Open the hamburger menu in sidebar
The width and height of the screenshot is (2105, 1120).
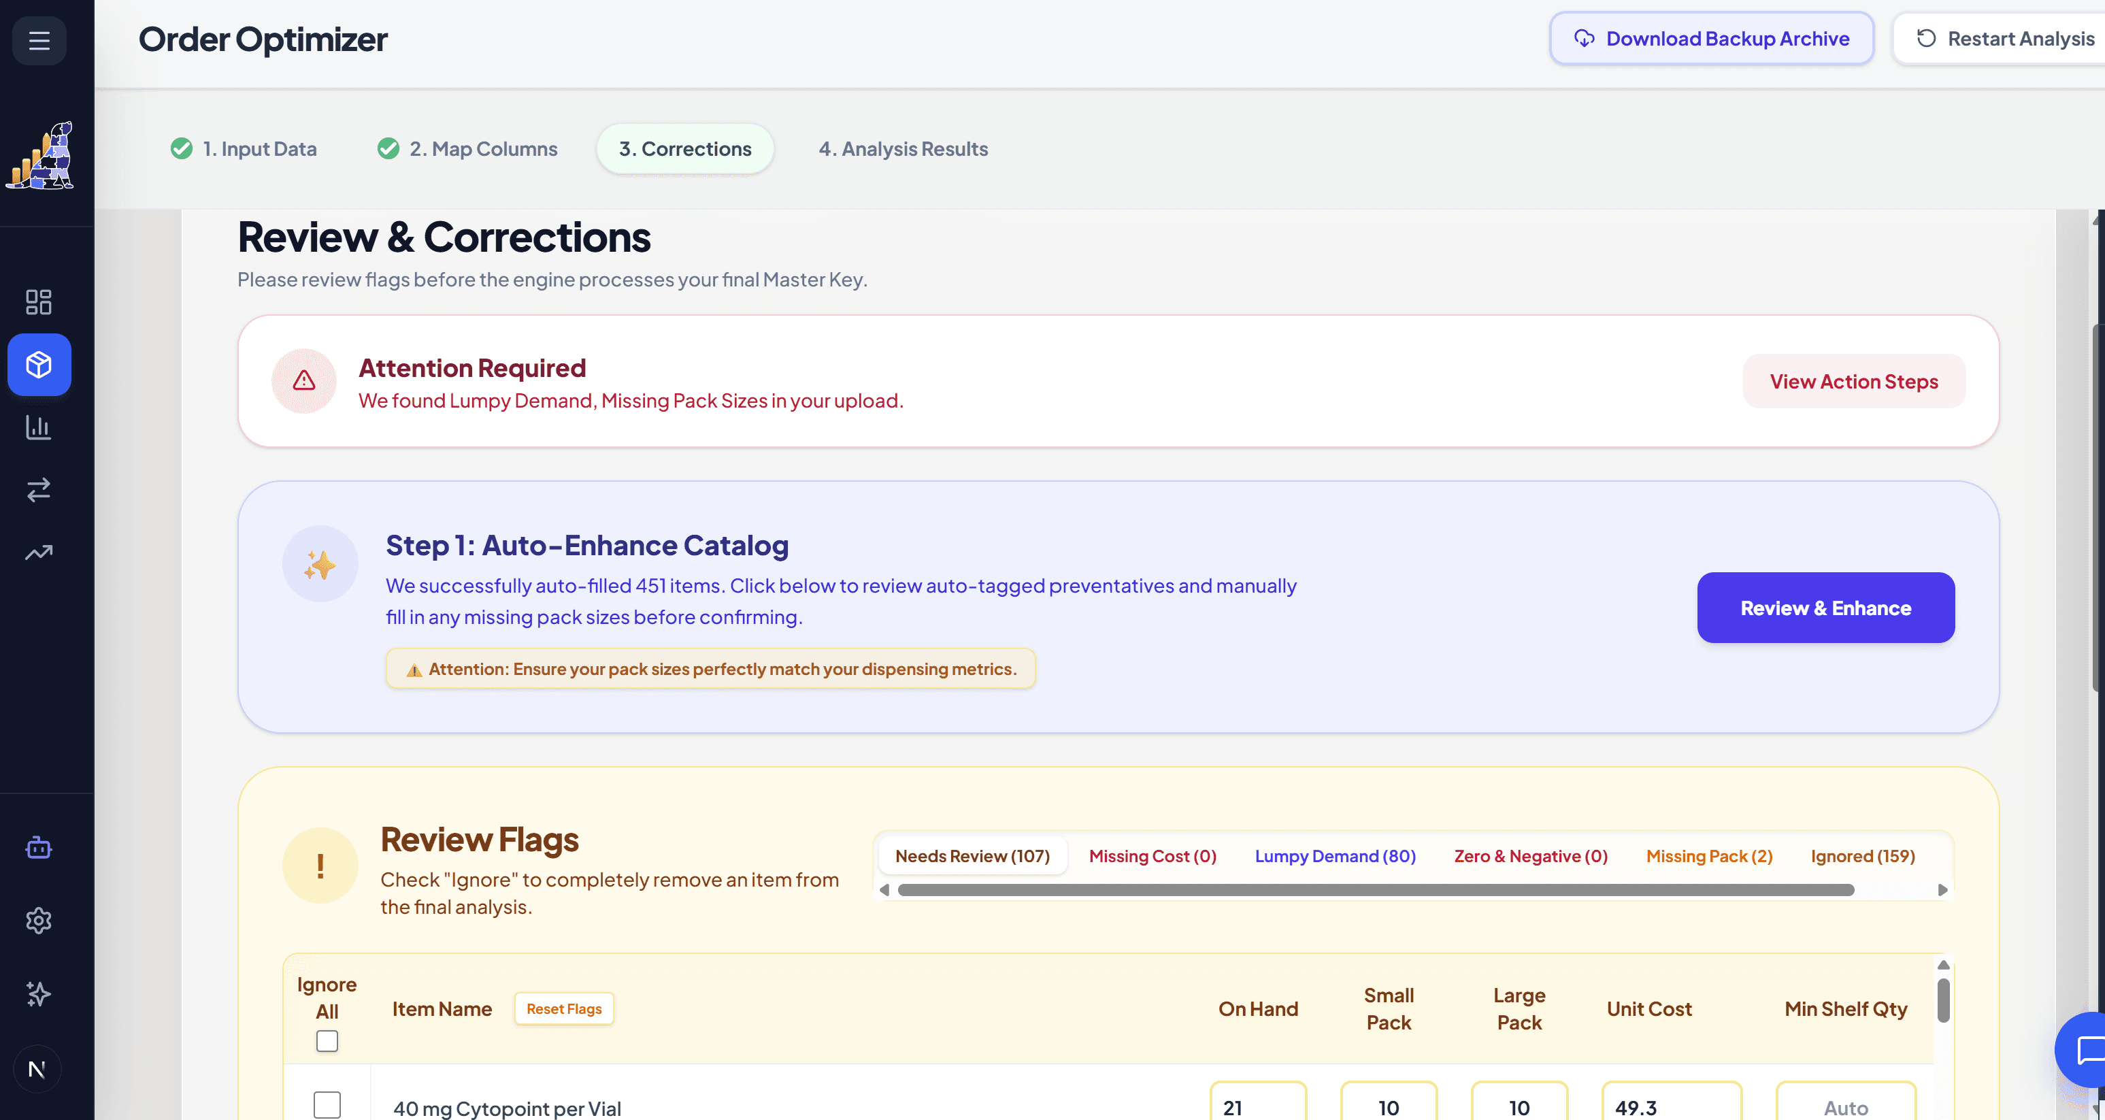click(39, 40)
